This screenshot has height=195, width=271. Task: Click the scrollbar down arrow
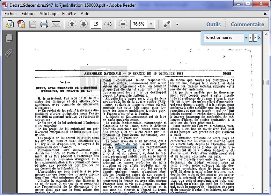(266, 190)
